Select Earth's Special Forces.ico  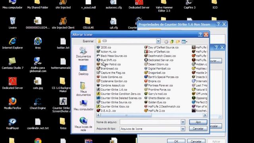[x=162, y=77]
